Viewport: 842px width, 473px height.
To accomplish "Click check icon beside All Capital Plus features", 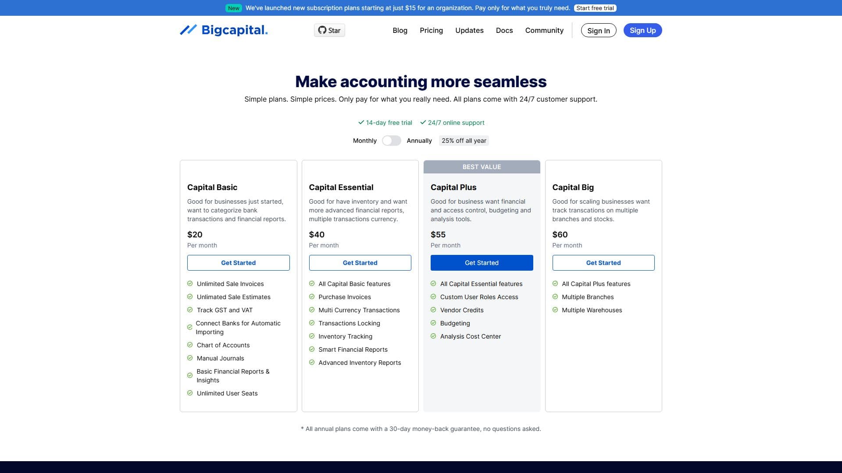I will pos(555,283).
